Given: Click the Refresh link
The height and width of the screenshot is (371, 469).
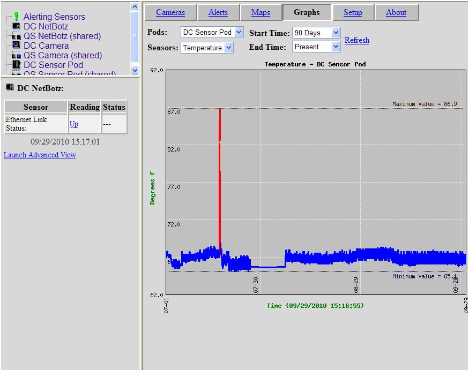Looking at the screenshot, I should [357, 40].
